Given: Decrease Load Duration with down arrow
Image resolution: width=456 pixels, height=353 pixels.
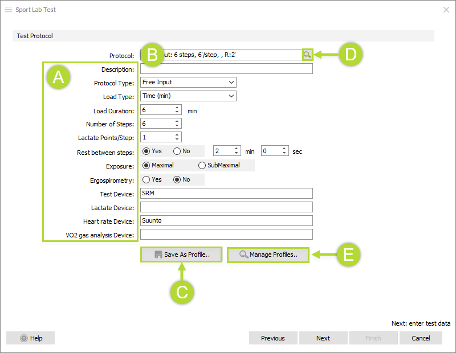Looking at the screenshot, I should (x=177, y=112).
